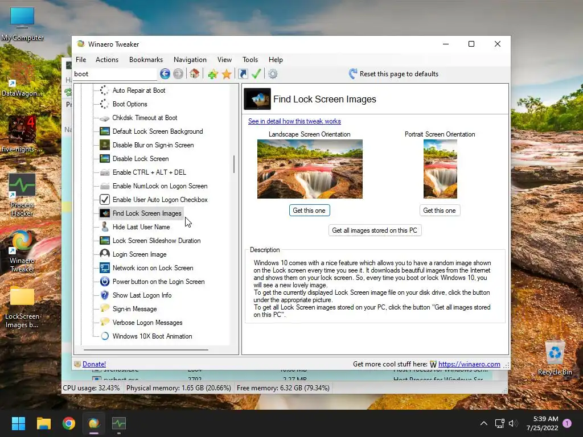This screenshot has height=437, width=583.
Task: Select the Disable Lock Screen icon
Action: coord(105,159)
